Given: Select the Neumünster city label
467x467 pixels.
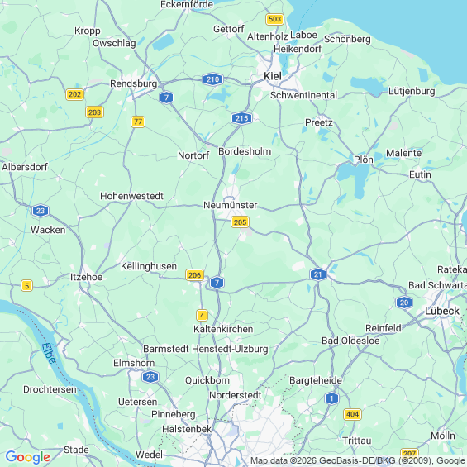Looking at the screenshot, I should pos(231,205).
